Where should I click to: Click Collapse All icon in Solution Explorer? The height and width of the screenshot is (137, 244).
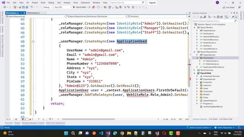click(218, 17)
